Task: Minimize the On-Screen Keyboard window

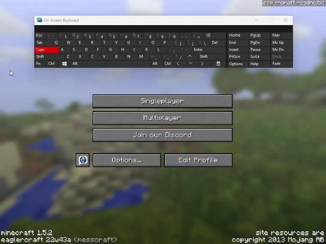Action: coord(257,20)
